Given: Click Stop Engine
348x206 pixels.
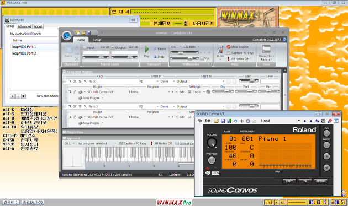Looking at the screenshot, I should 238,47.
